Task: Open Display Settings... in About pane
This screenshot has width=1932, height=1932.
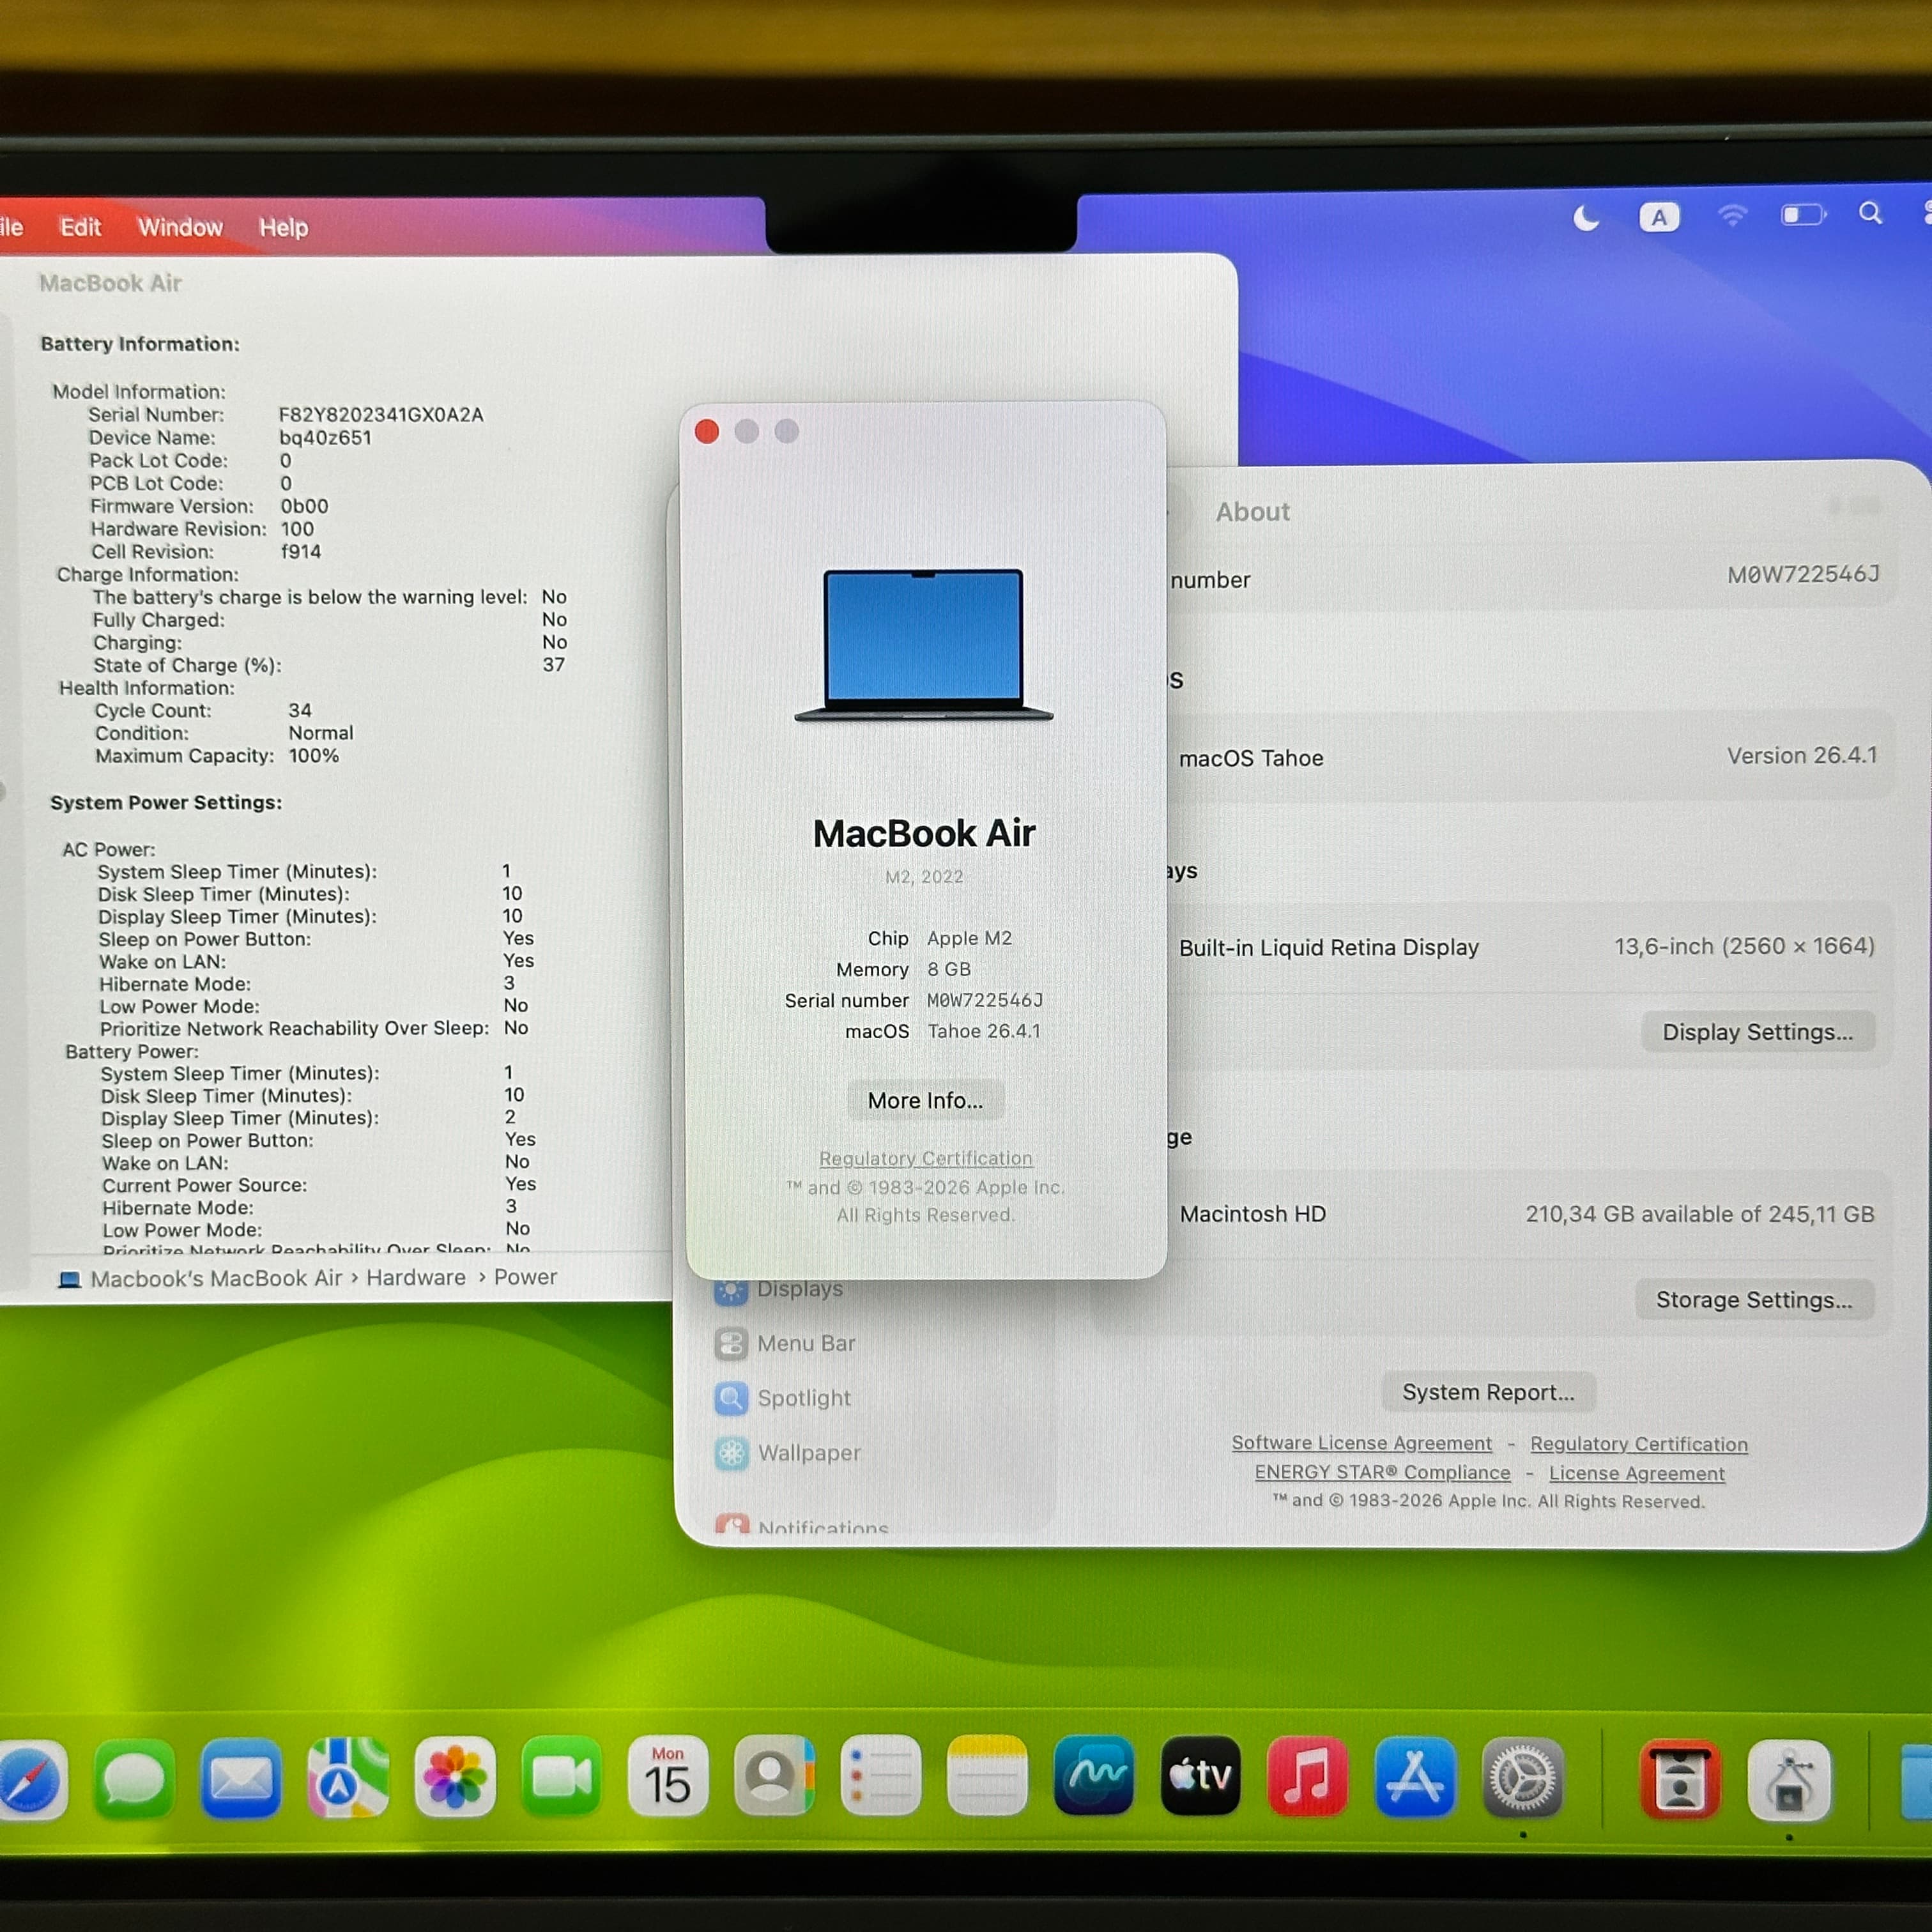Action: (x=1757, y=1032)
